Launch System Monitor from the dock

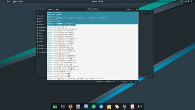55,107
